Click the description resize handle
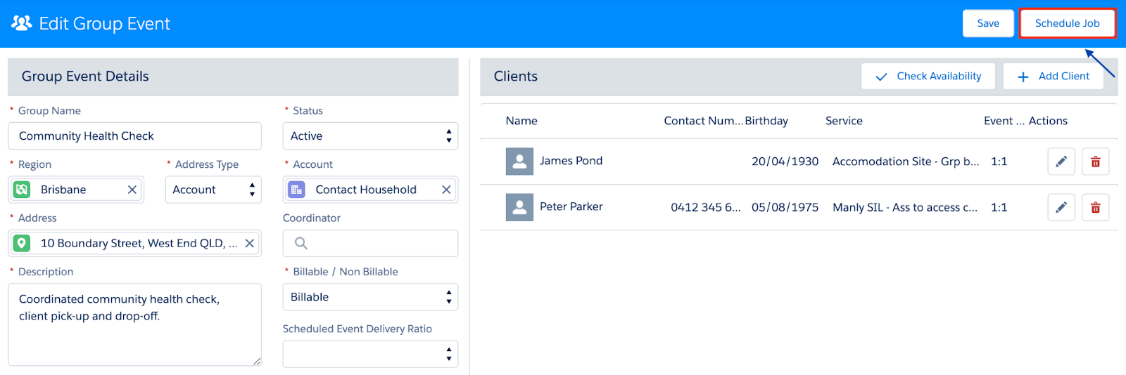 tap(257, 362)
